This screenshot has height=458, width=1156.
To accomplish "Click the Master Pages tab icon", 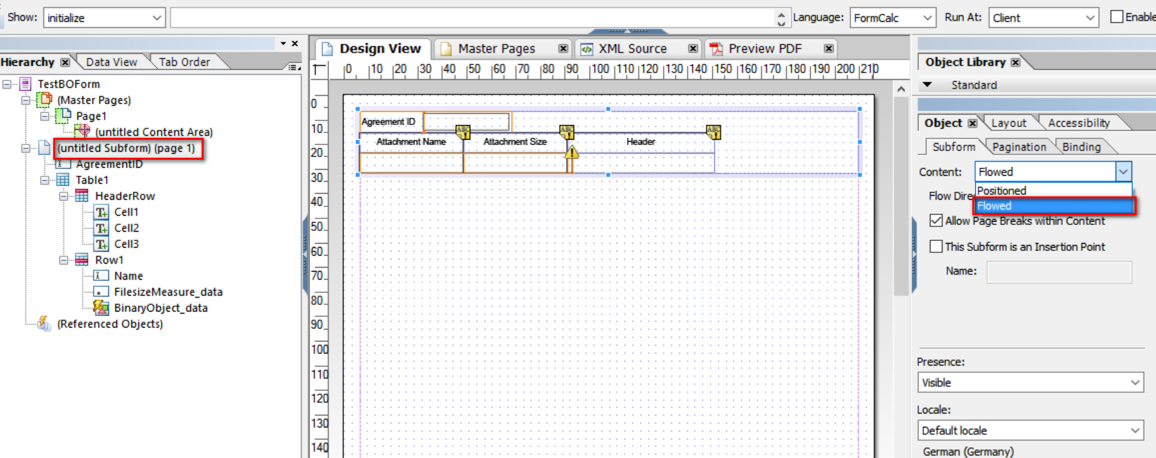I will coord(446,49).
